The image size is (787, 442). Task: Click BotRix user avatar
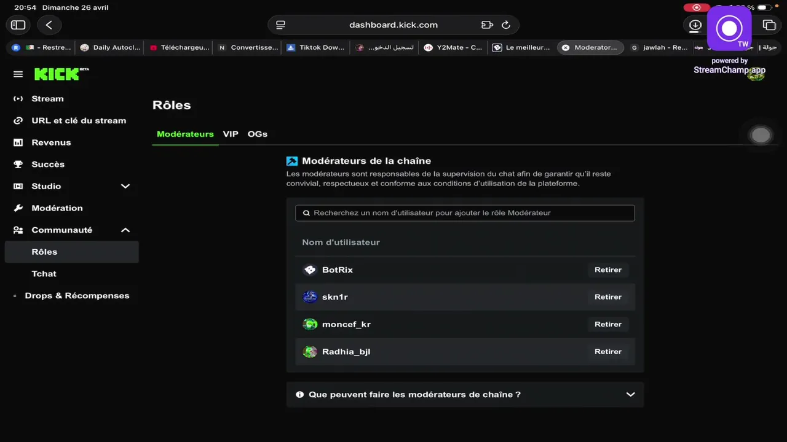pyautogui.click(x=310, y=270)
